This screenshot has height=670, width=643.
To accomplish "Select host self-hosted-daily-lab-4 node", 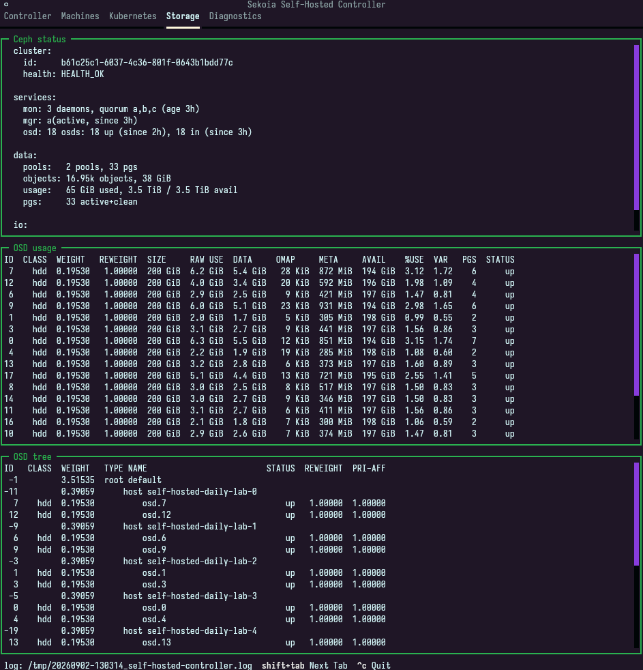I will (x=190, y=630).
